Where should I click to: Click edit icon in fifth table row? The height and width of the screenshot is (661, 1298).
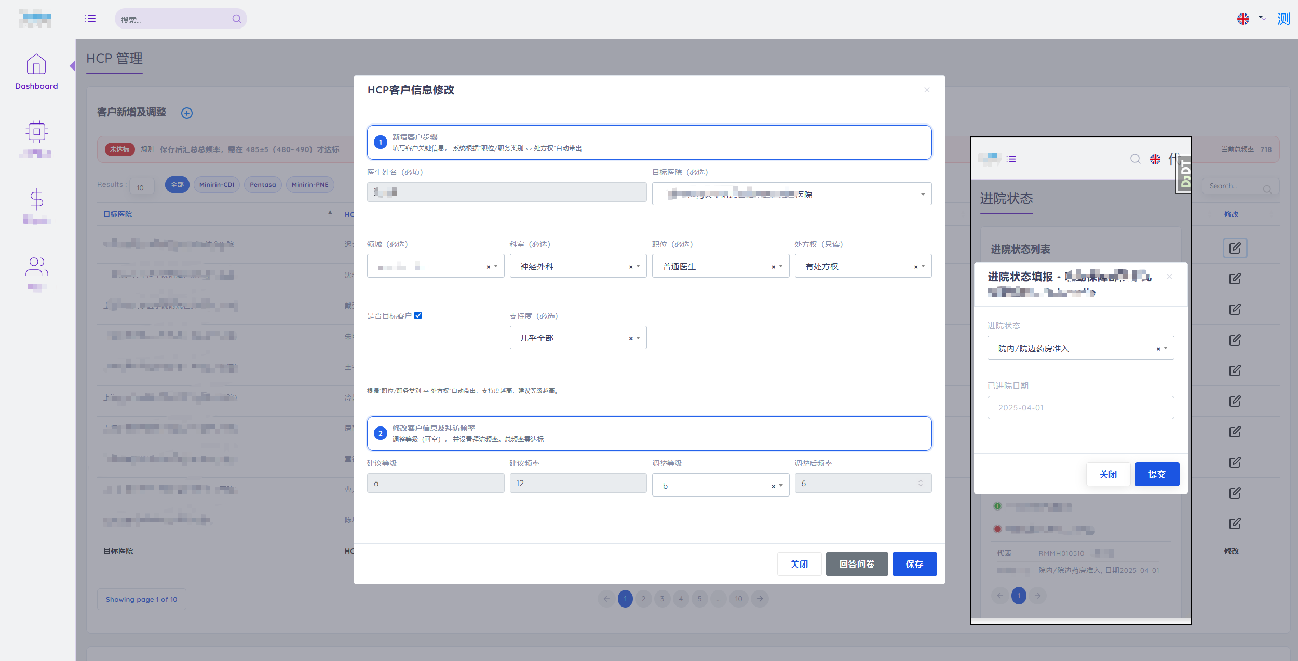1235,370
